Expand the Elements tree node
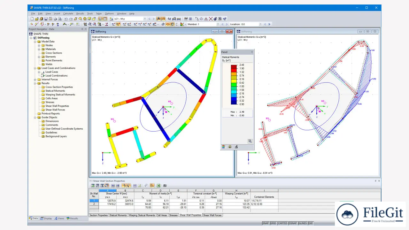 coord(39,57)
